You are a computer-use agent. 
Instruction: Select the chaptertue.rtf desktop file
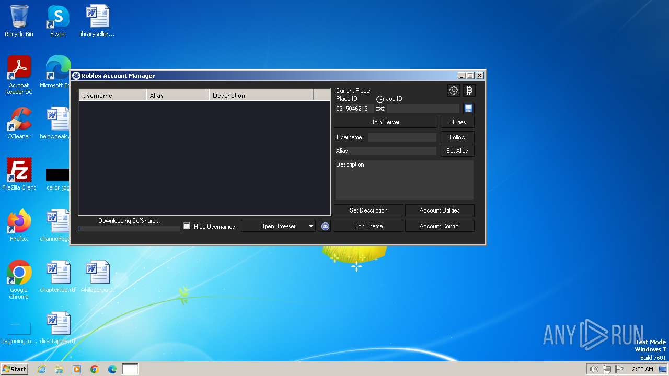click(x=57, y=277)
